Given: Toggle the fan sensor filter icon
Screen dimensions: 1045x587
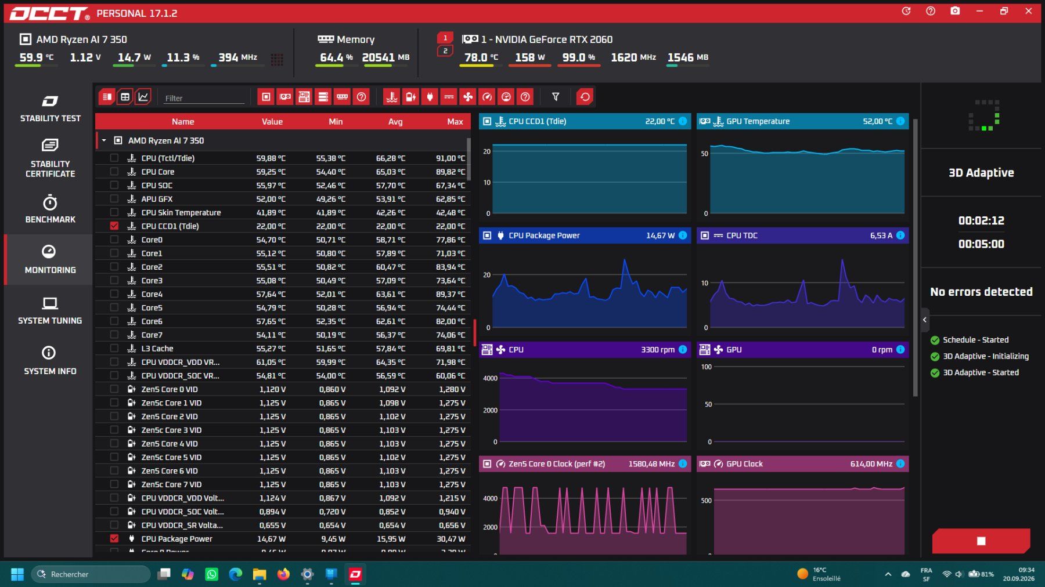Looking at the screenshot, I should coord(468,97).
